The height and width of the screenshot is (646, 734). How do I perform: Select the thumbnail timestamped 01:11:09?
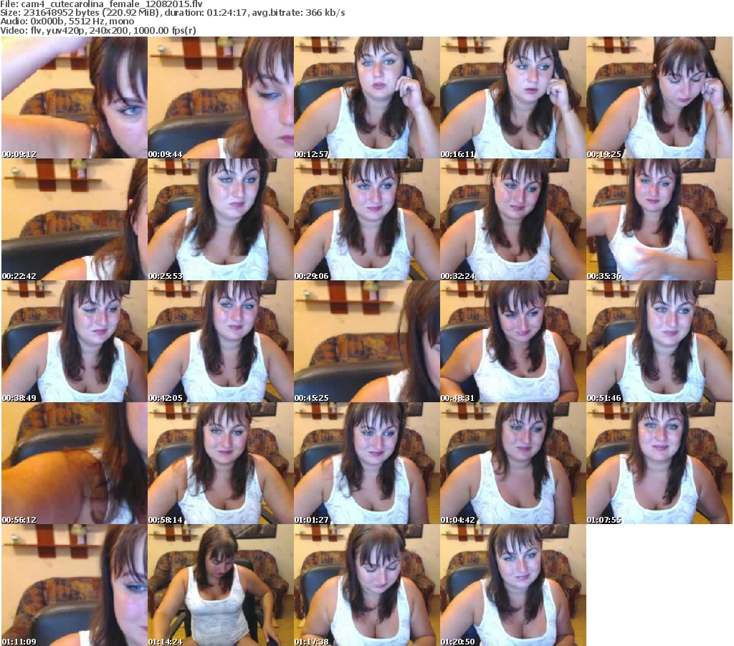(x=75, y=585)
